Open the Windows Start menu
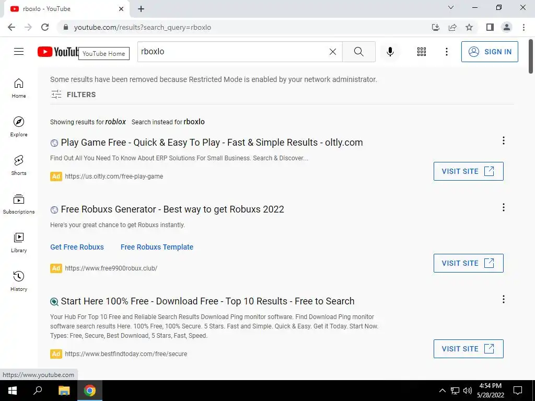 (13, 391)
